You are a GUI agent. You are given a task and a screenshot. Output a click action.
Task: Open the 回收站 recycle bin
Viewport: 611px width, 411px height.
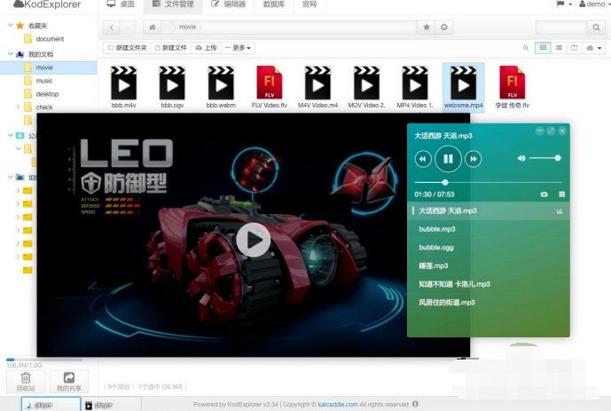(26, 382)
